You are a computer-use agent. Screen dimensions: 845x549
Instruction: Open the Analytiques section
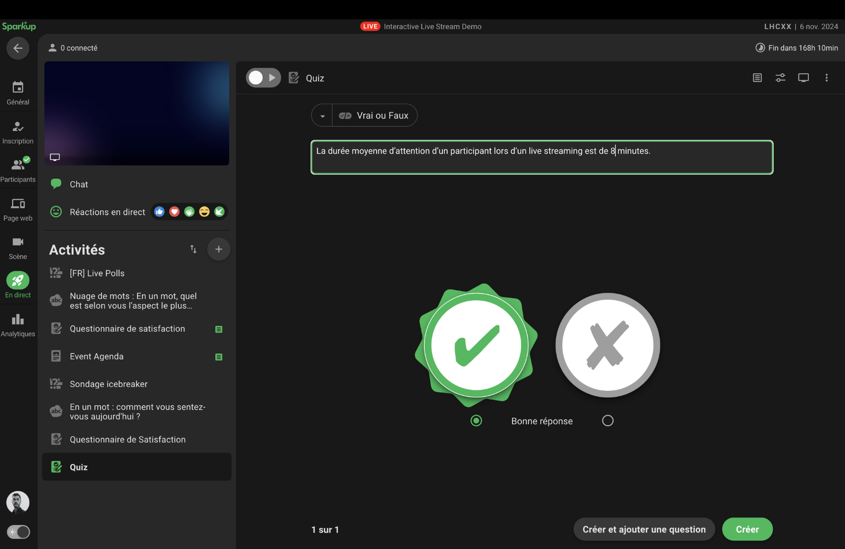click(x=18, y=325)
